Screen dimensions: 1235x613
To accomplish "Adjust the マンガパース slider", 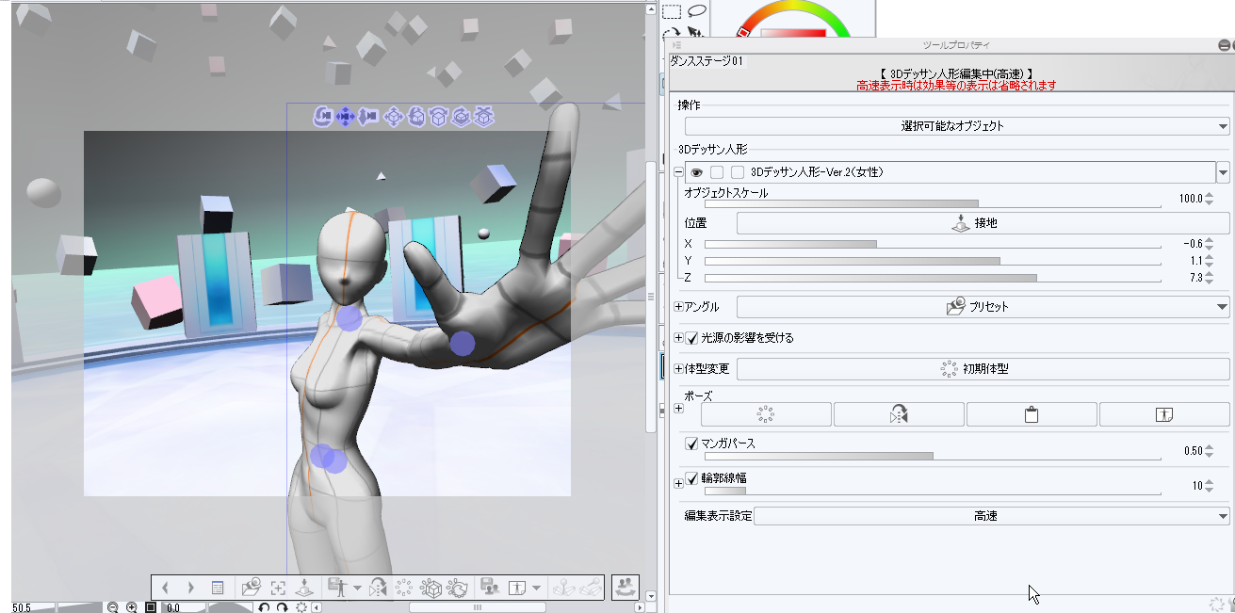I will 933,456.
